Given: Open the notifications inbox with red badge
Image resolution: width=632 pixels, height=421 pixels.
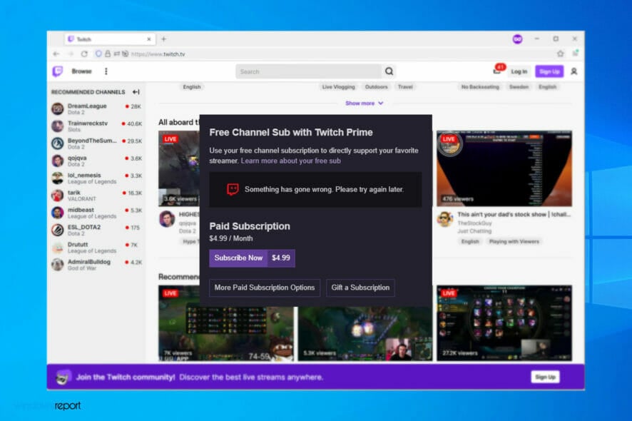Looking at the screenshot, I should (496, 71).
